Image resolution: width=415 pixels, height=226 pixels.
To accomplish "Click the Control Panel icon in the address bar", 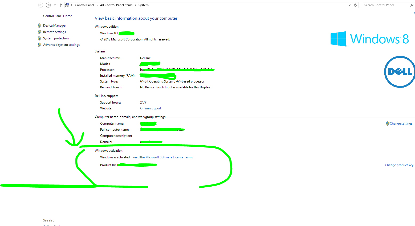I will point(67,5).
